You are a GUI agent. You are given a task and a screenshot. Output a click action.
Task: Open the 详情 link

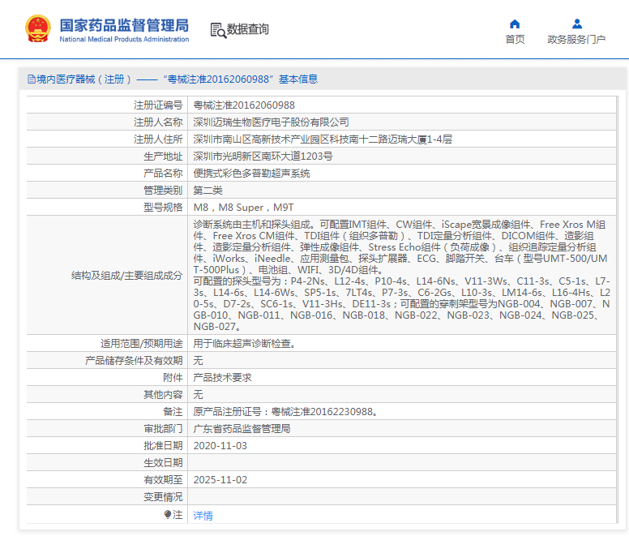(x=203, y=515)
